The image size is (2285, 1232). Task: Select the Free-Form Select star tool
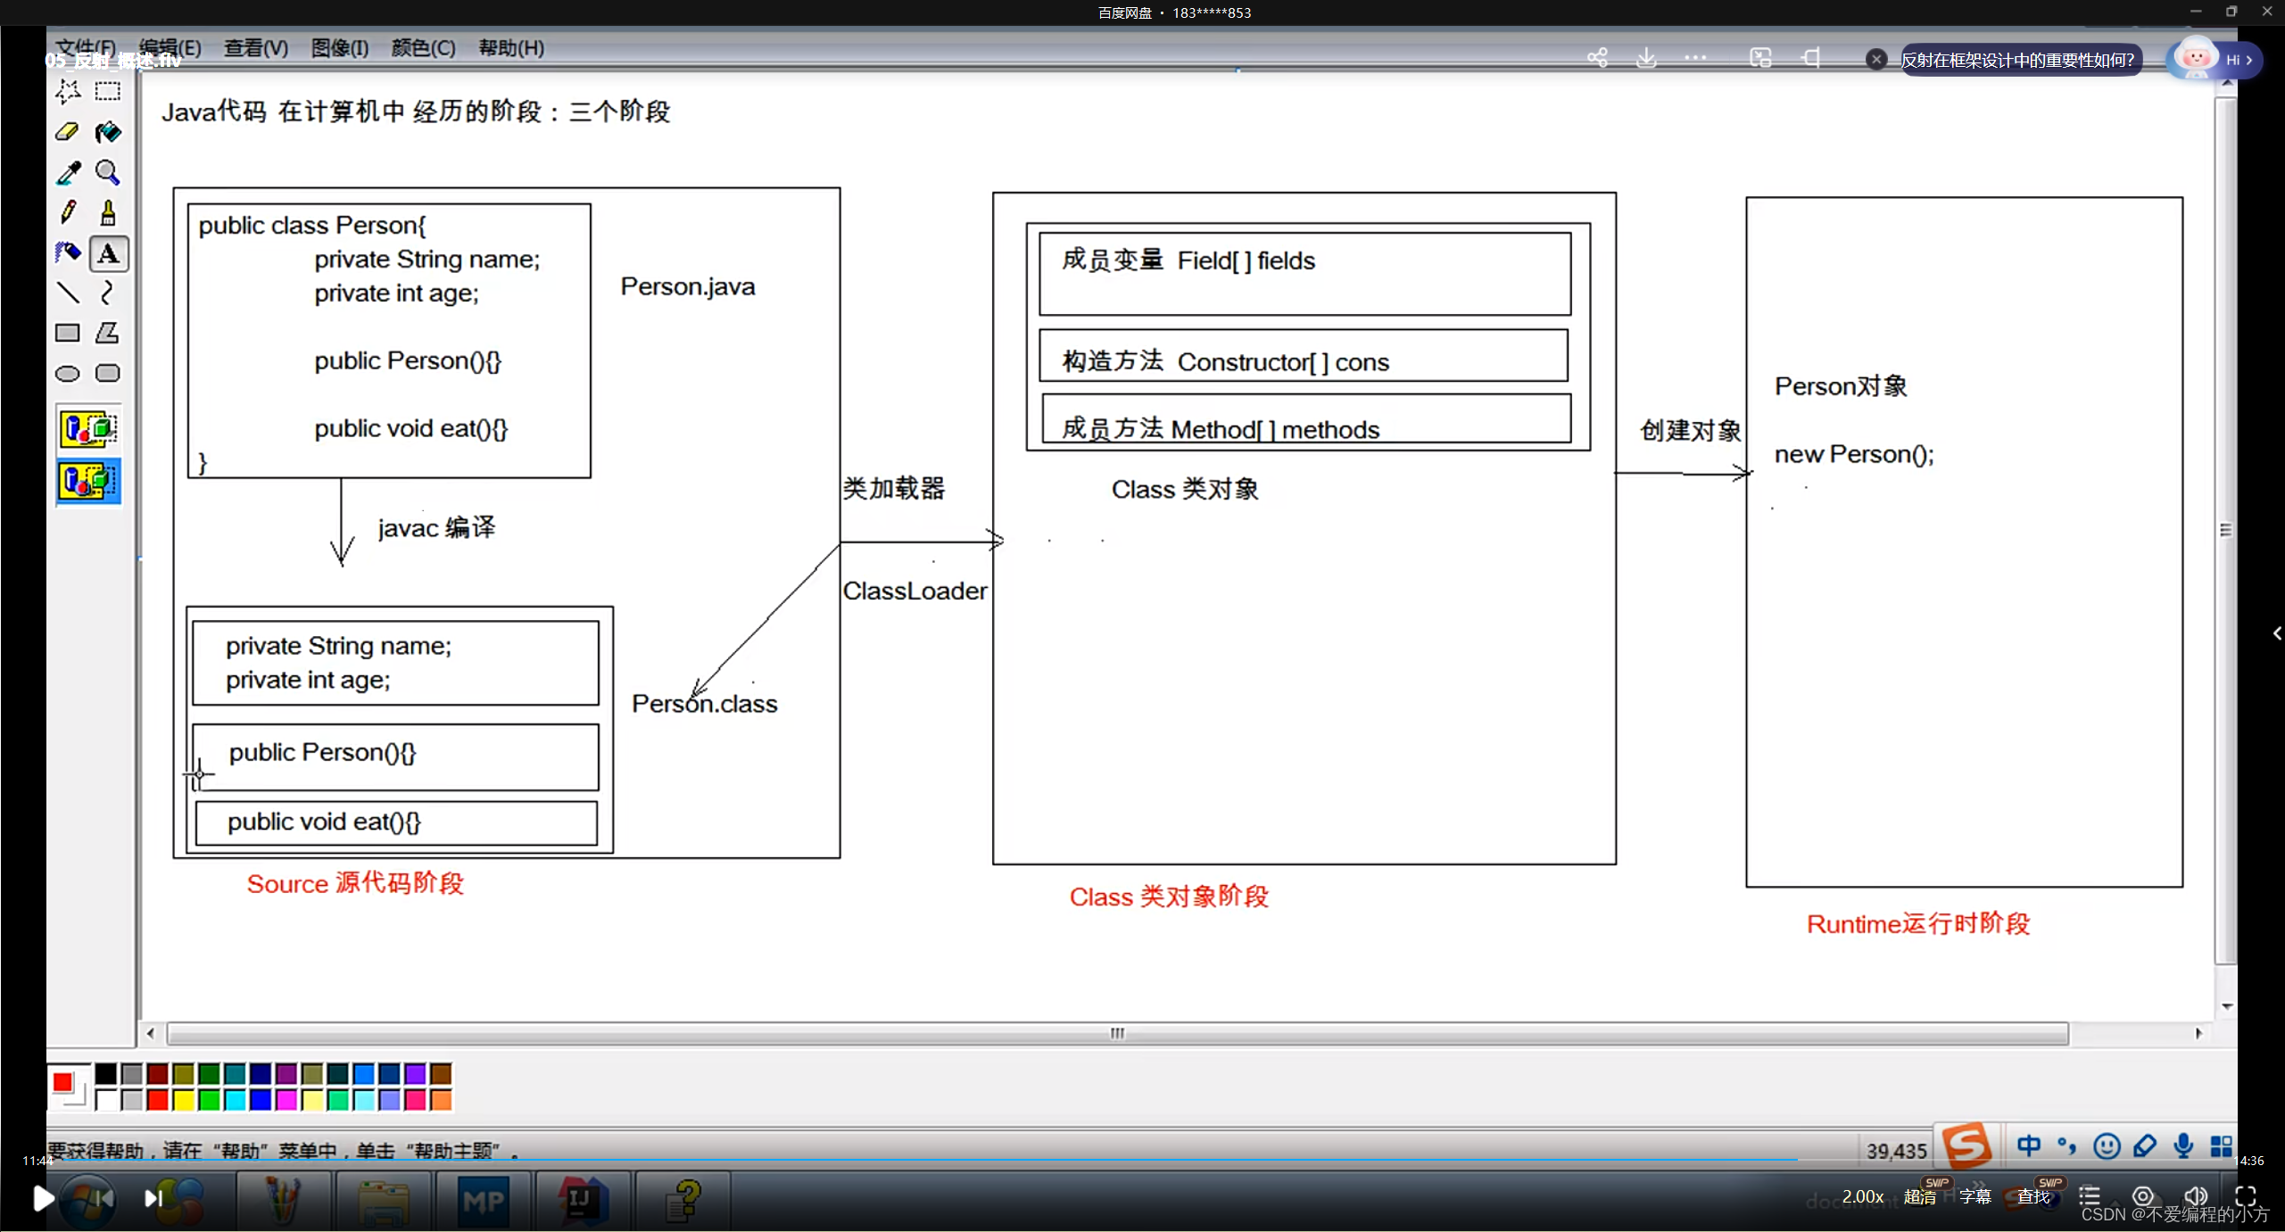tap(68, 91)
